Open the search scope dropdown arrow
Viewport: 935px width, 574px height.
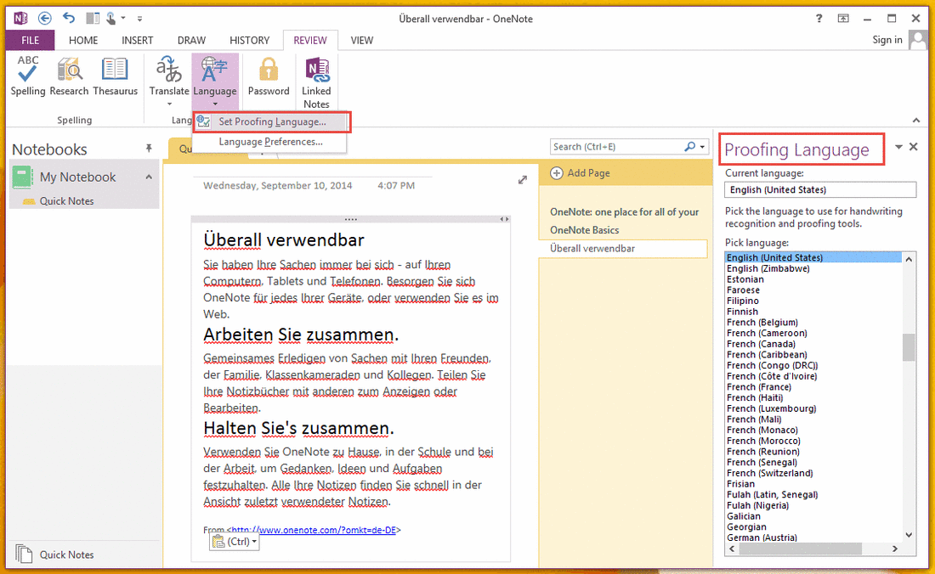point(702,147)
